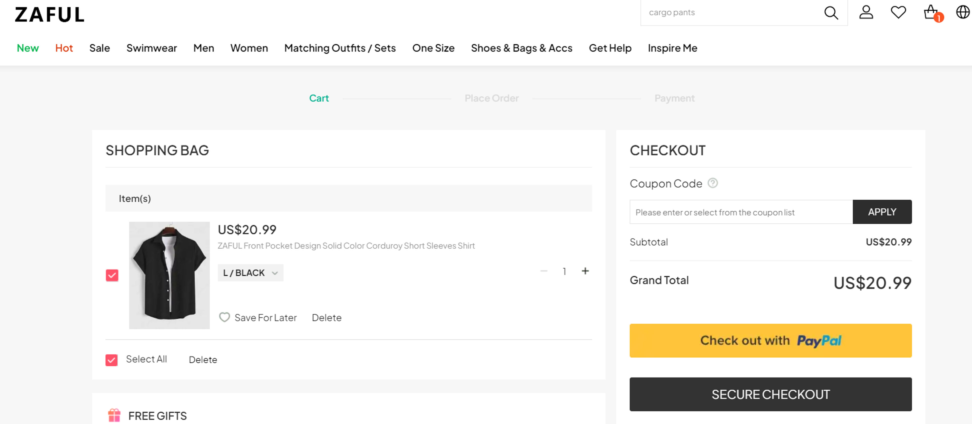Click the Payment step label

[674, 98]
